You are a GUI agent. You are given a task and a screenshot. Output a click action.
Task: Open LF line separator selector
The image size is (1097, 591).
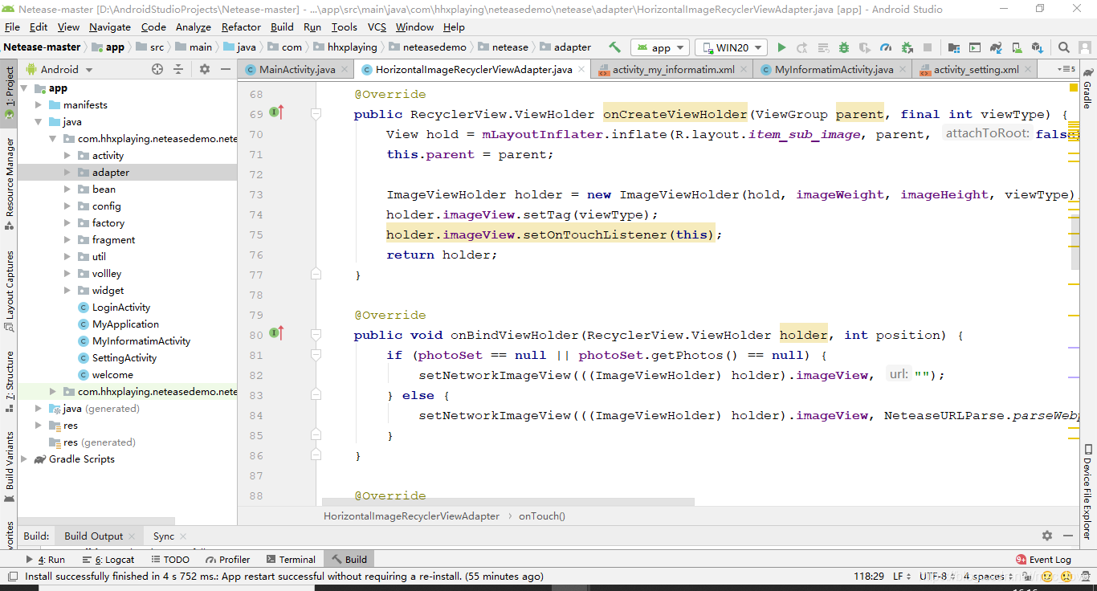pos(903,577)
